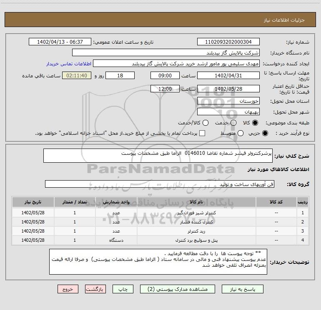Open the اطلاعات تماس خریدار link
Image resolution: width=321 pixels, height=310 pixels.
[x=69, y=64]
